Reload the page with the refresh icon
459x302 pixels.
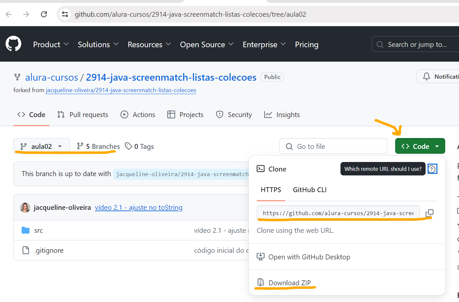[x=44, y=14]
